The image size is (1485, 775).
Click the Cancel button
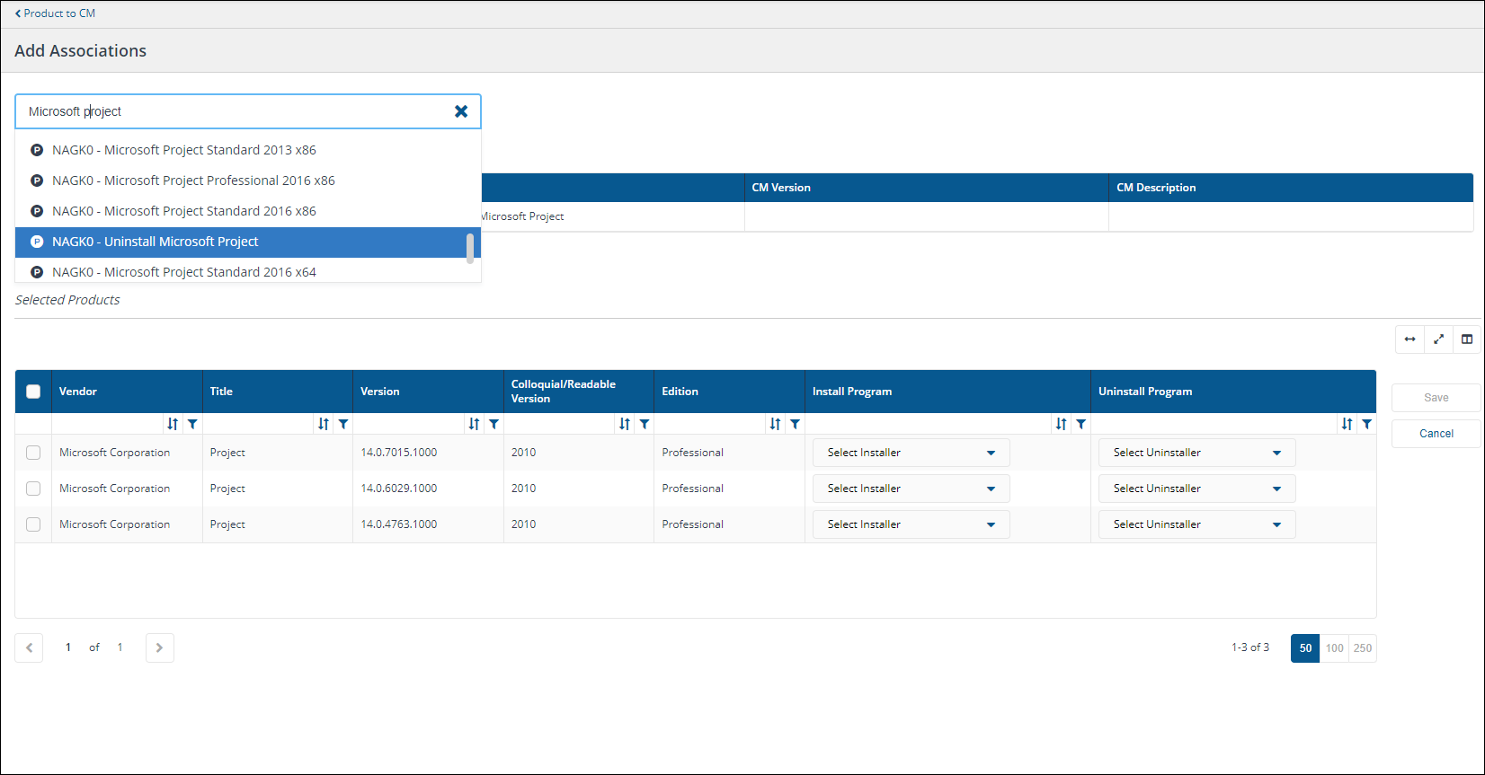tap(1436, 434)
